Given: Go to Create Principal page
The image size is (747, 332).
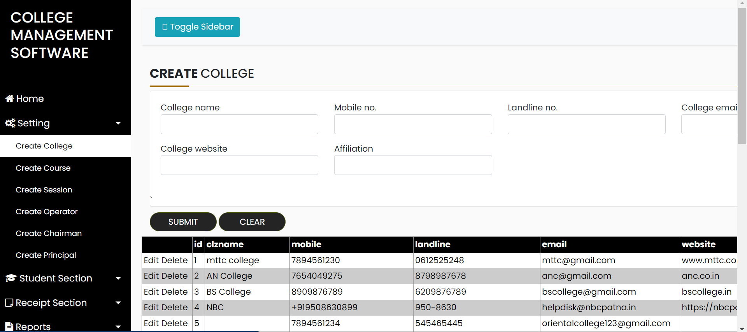Looking at the screenshot, I should [46, 255].
